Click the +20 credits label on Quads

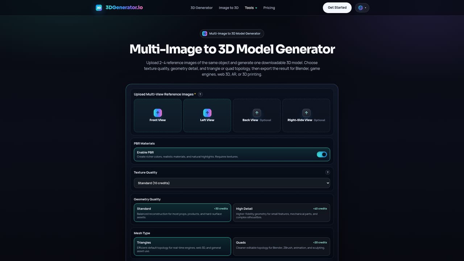point(320,243)
